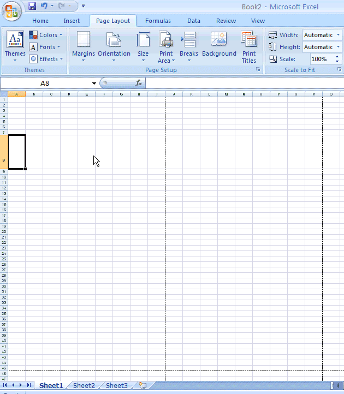The image size is (344, 394).
Task: Expand the theme Fonts dropdown
Action: (46, 47)
